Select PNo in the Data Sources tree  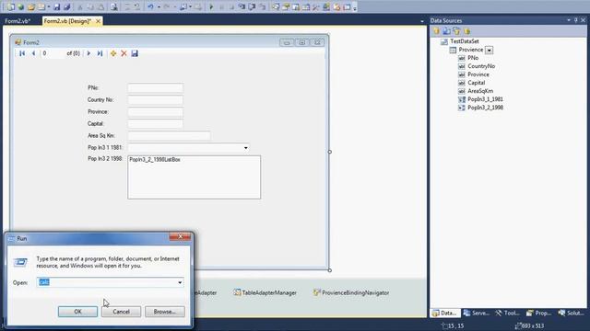[x=473, y=58]
